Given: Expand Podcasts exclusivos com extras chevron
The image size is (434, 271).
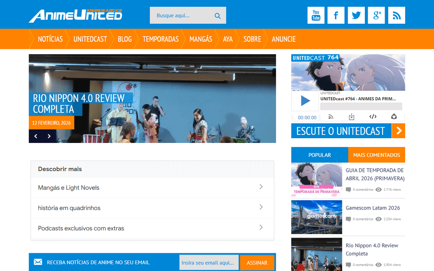Looking at the screenshot, I should point(261,227).
